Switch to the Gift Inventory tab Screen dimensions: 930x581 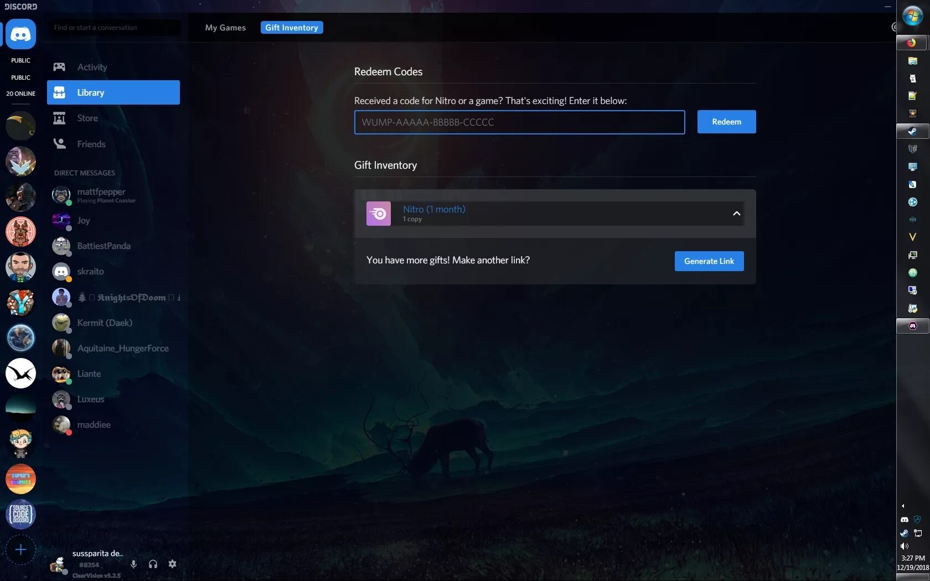point(292,28)
